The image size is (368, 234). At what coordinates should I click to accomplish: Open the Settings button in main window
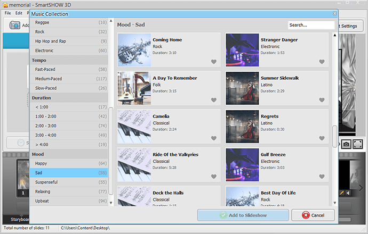350,26
